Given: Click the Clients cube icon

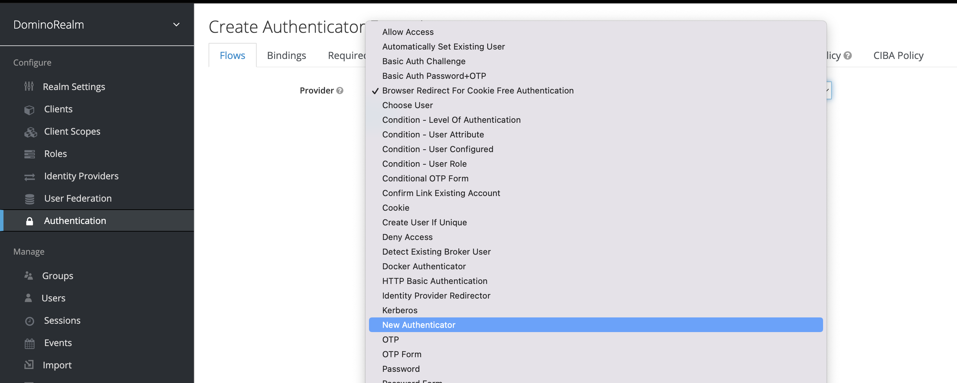Looking at the screenshot, I should click(x=29, y=110).
